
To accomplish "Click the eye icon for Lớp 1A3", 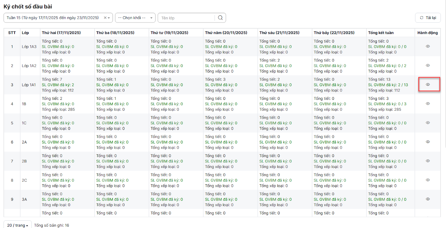I will click(x=428, y=46).
